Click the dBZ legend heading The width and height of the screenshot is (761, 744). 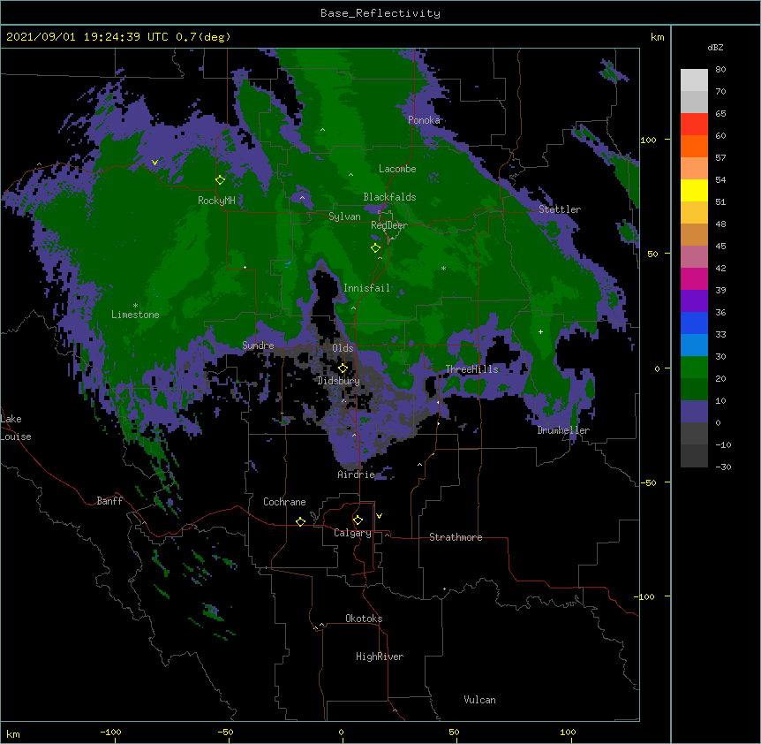(715, 48)
